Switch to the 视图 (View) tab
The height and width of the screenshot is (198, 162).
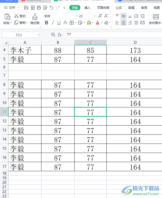coord(157,8)
